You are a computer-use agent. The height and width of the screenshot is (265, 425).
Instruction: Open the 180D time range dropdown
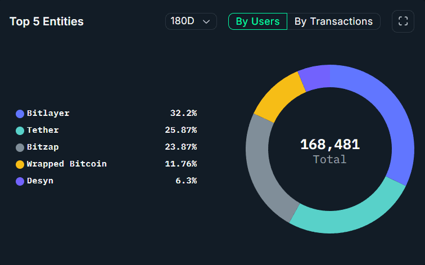(191, 21)
